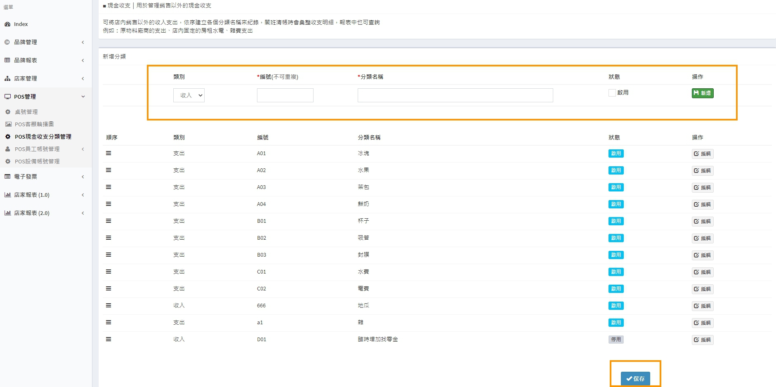
Task: Toggle the 啟用 status badge for A03 茶包
Action: pos(616,187)
